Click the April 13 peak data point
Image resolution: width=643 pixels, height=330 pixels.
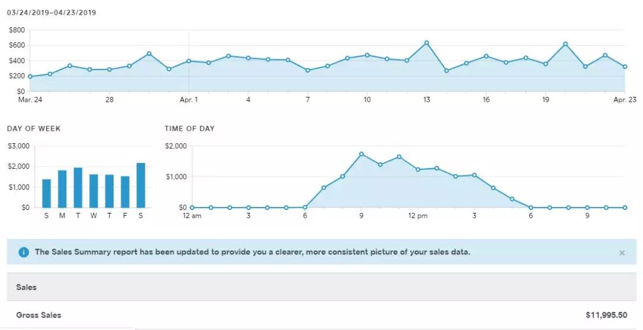[x=426, y=43]
